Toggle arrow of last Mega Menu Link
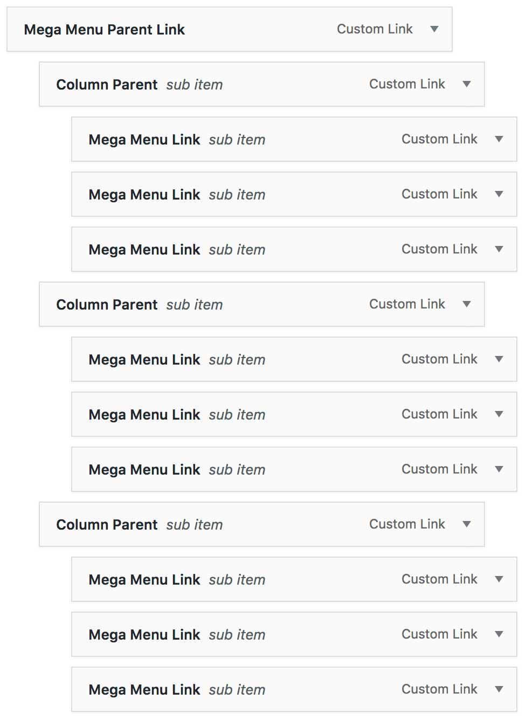Image resolution: width=526 pixels, height=727 pixels. (499, 689)
